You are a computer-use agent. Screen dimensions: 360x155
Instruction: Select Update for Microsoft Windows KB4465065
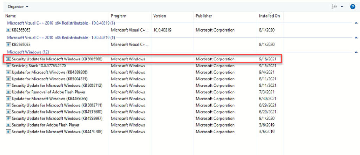tap(50, 99)
